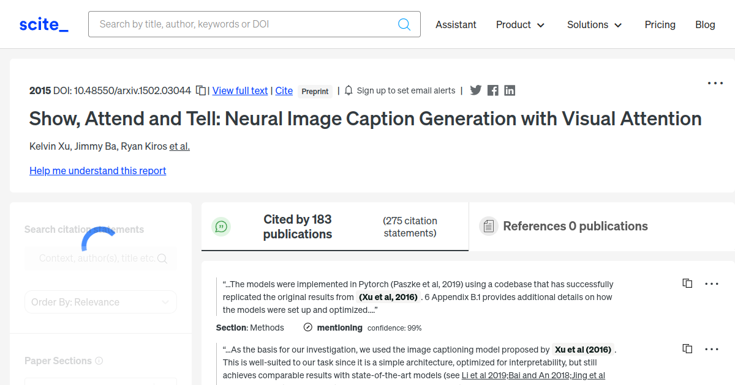Click View full text
Screen dimensions: 735x385
click(x=239, y=90)
